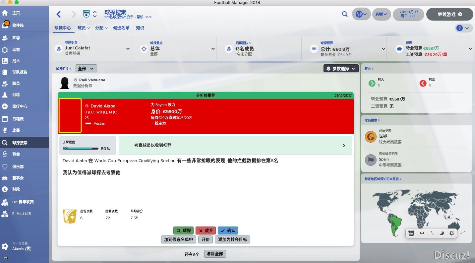Screen dimensions: 475x263
Task: Expand 转会预算 budget dropdown
Action: 470,49
